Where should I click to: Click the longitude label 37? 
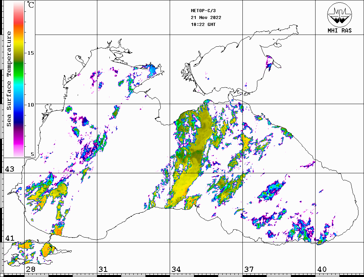click(249, 269)
